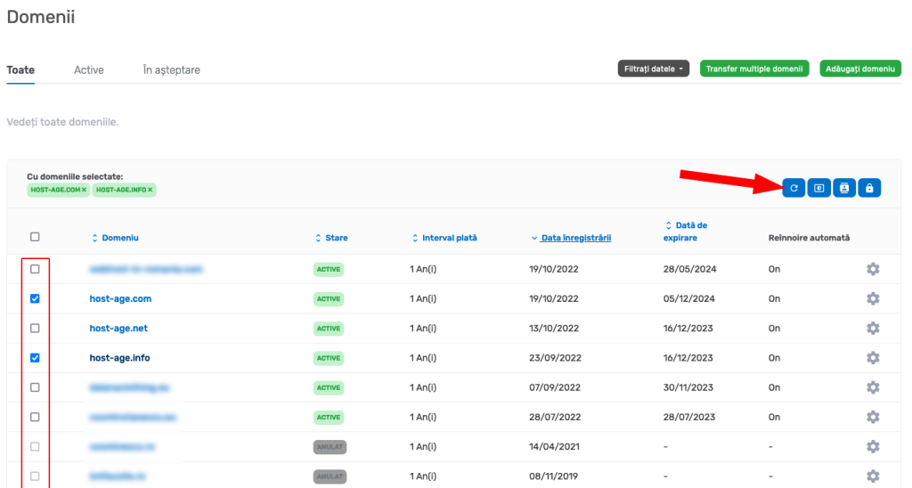
Task: Open gear settings for domain expiring 28/05/2024
Action: coord(873,269)
